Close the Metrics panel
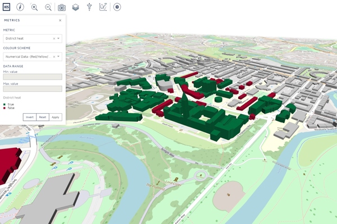 click(60, 20)
